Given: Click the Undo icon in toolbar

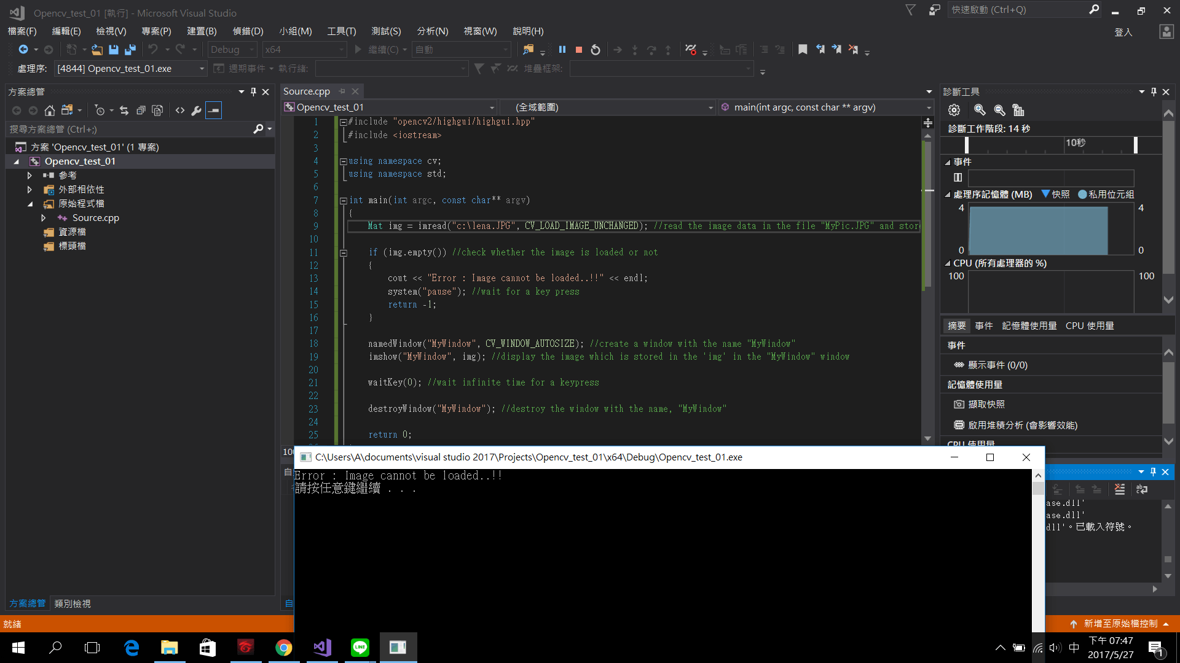Looking at the screenshot, I should (x=154, y=49).
